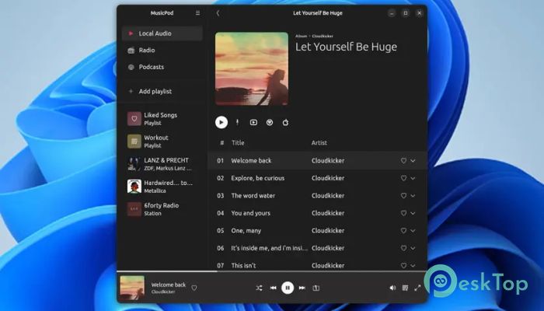Screen dimensions: 544x311
Task: Click Cloudkicker artist in row 03
Action: 328,196
